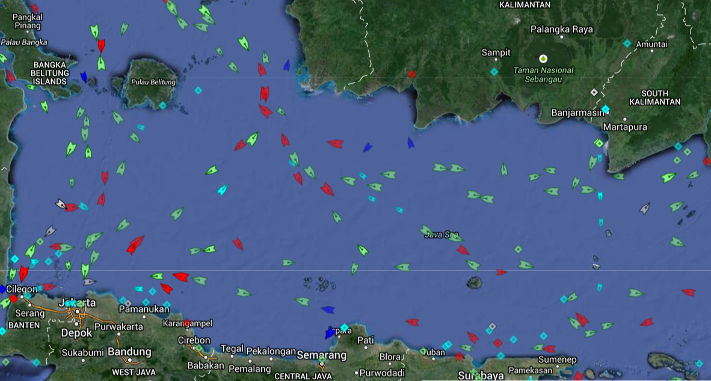Click the cyan diamond marker beside Amuntai

pos(627,43)
